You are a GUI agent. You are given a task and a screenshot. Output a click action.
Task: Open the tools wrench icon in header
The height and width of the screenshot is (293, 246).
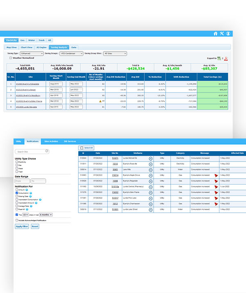222,34
